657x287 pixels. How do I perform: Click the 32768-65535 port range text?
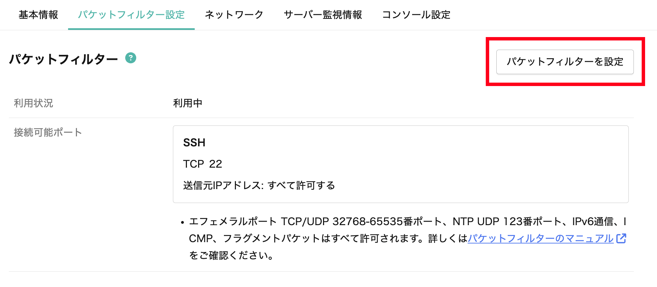[x=368, y=221]
